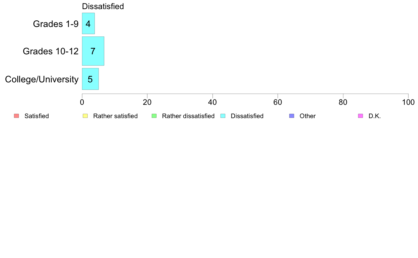Click the Grades 10-12 category label

(51, 51)
